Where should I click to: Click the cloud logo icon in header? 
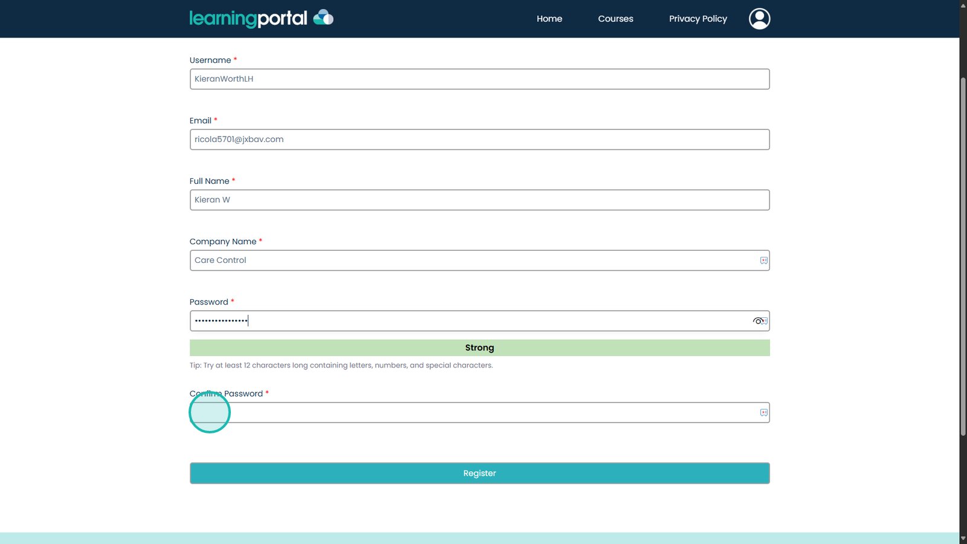click(323, 18)
